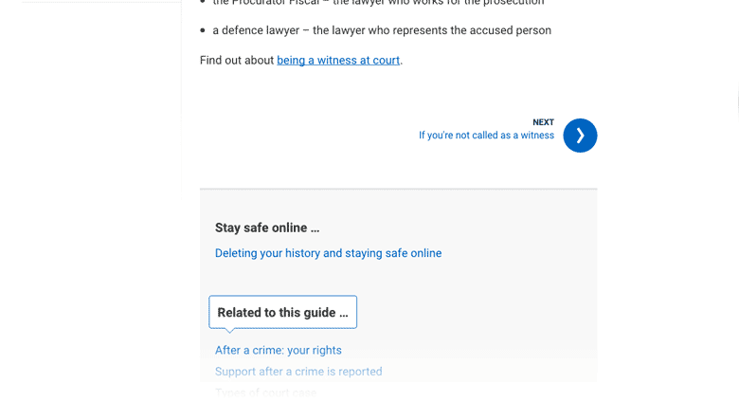Click the blue next-page chevron circle
Screen dimensions: 739x401
pyautogui.click(x=580, y=136)
